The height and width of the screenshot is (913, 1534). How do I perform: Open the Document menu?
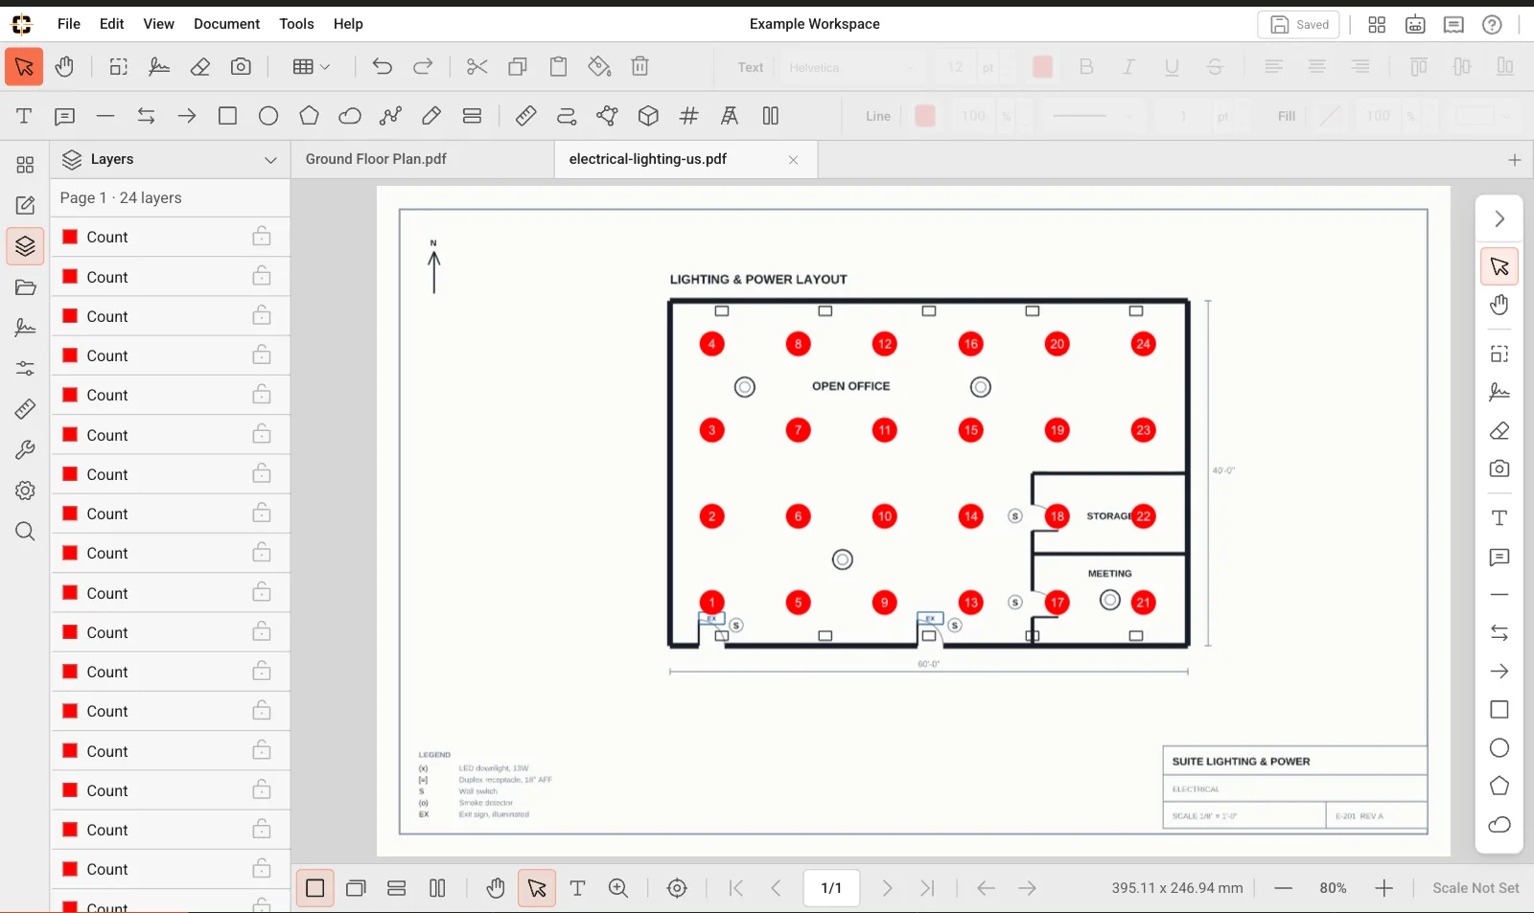pos(226,24)
